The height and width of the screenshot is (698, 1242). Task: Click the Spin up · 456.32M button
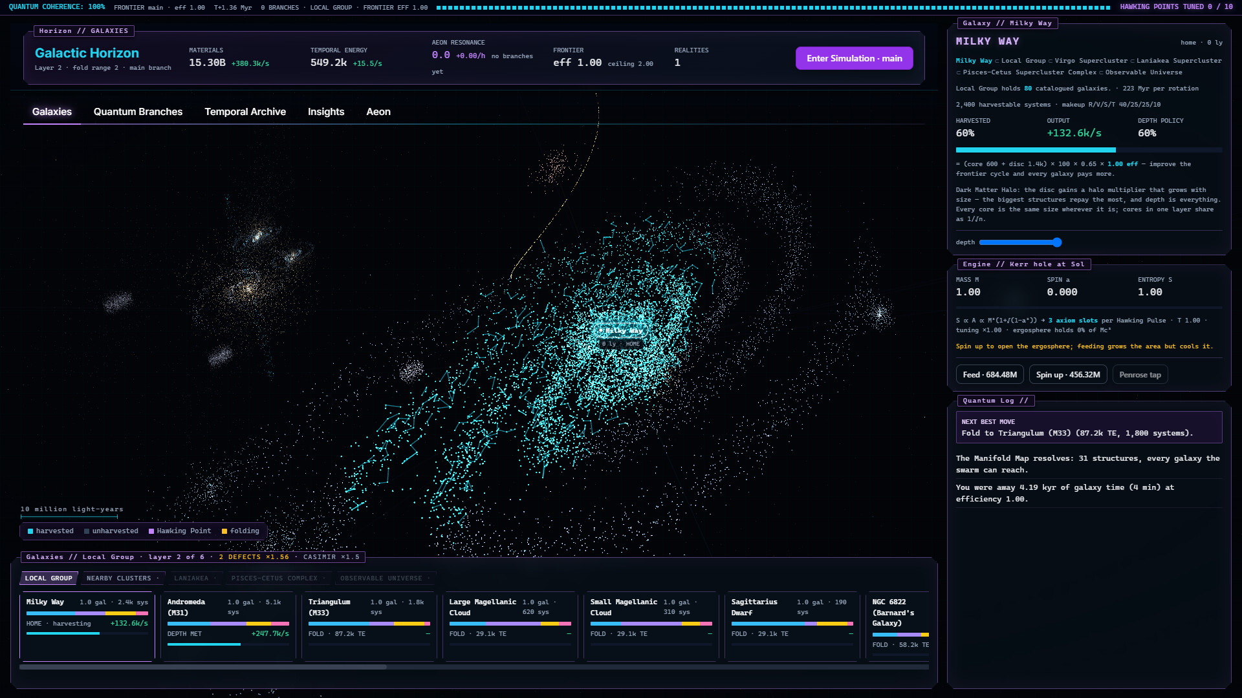click(1068, 375)
